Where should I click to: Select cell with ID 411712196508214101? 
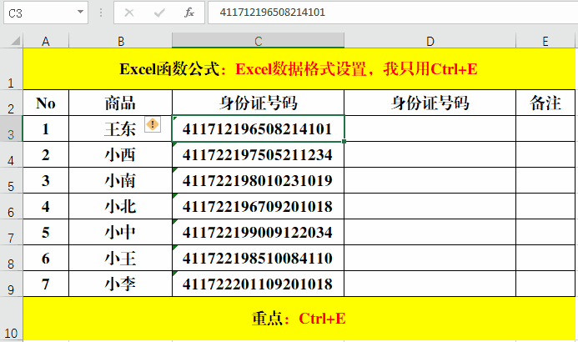click(x=258, y=128)
